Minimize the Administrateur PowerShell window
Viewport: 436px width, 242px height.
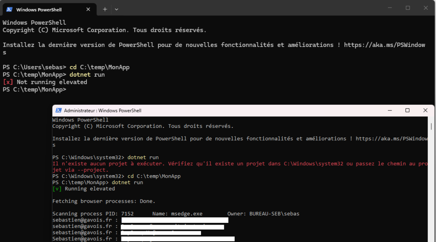(390, 110)
